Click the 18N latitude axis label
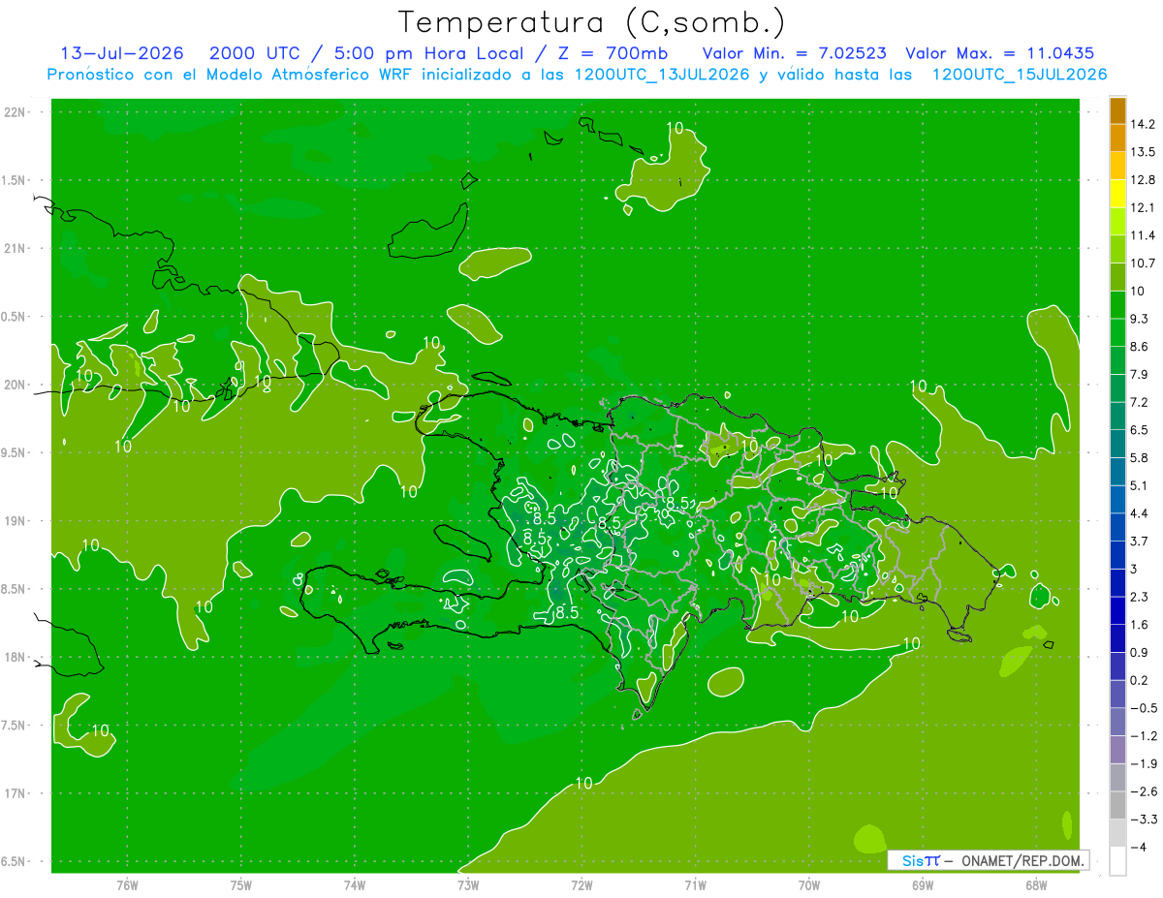 pos(16,657)
